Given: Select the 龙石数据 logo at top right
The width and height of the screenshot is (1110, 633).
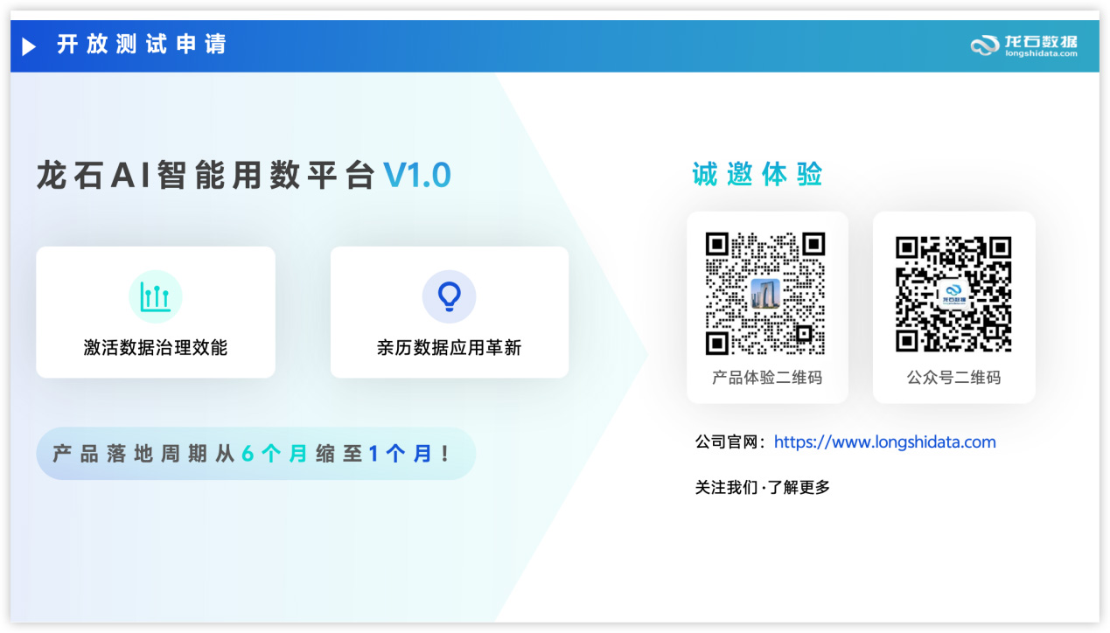Looking at the screenshot, I should click(1023, 44).
